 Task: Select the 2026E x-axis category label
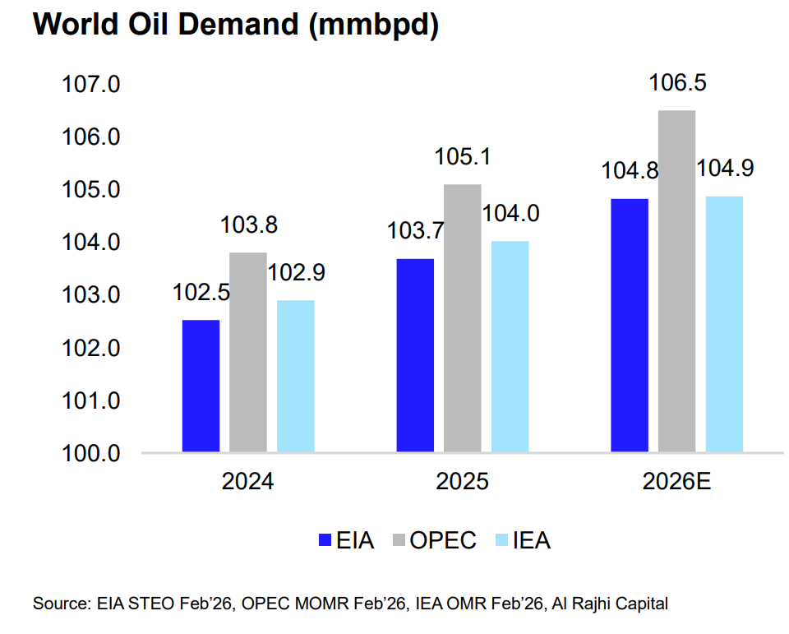[x=676, y=482]
